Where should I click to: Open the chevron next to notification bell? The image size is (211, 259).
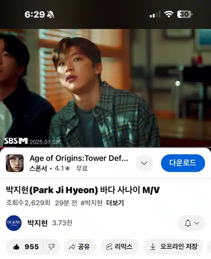pos(197,223)
